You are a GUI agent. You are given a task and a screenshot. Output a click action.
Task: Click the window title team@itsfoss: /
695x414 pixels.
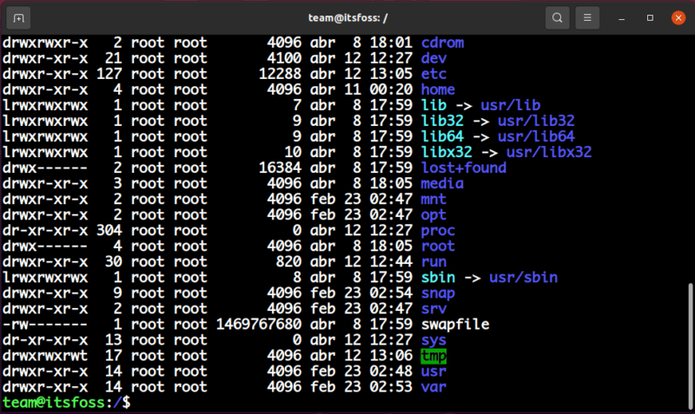[x=346, y=17]
